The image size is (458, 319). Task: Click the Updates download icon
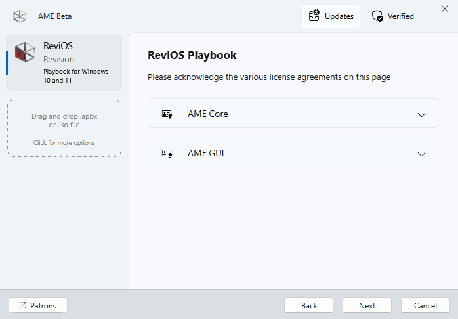(x=314, y=16)
